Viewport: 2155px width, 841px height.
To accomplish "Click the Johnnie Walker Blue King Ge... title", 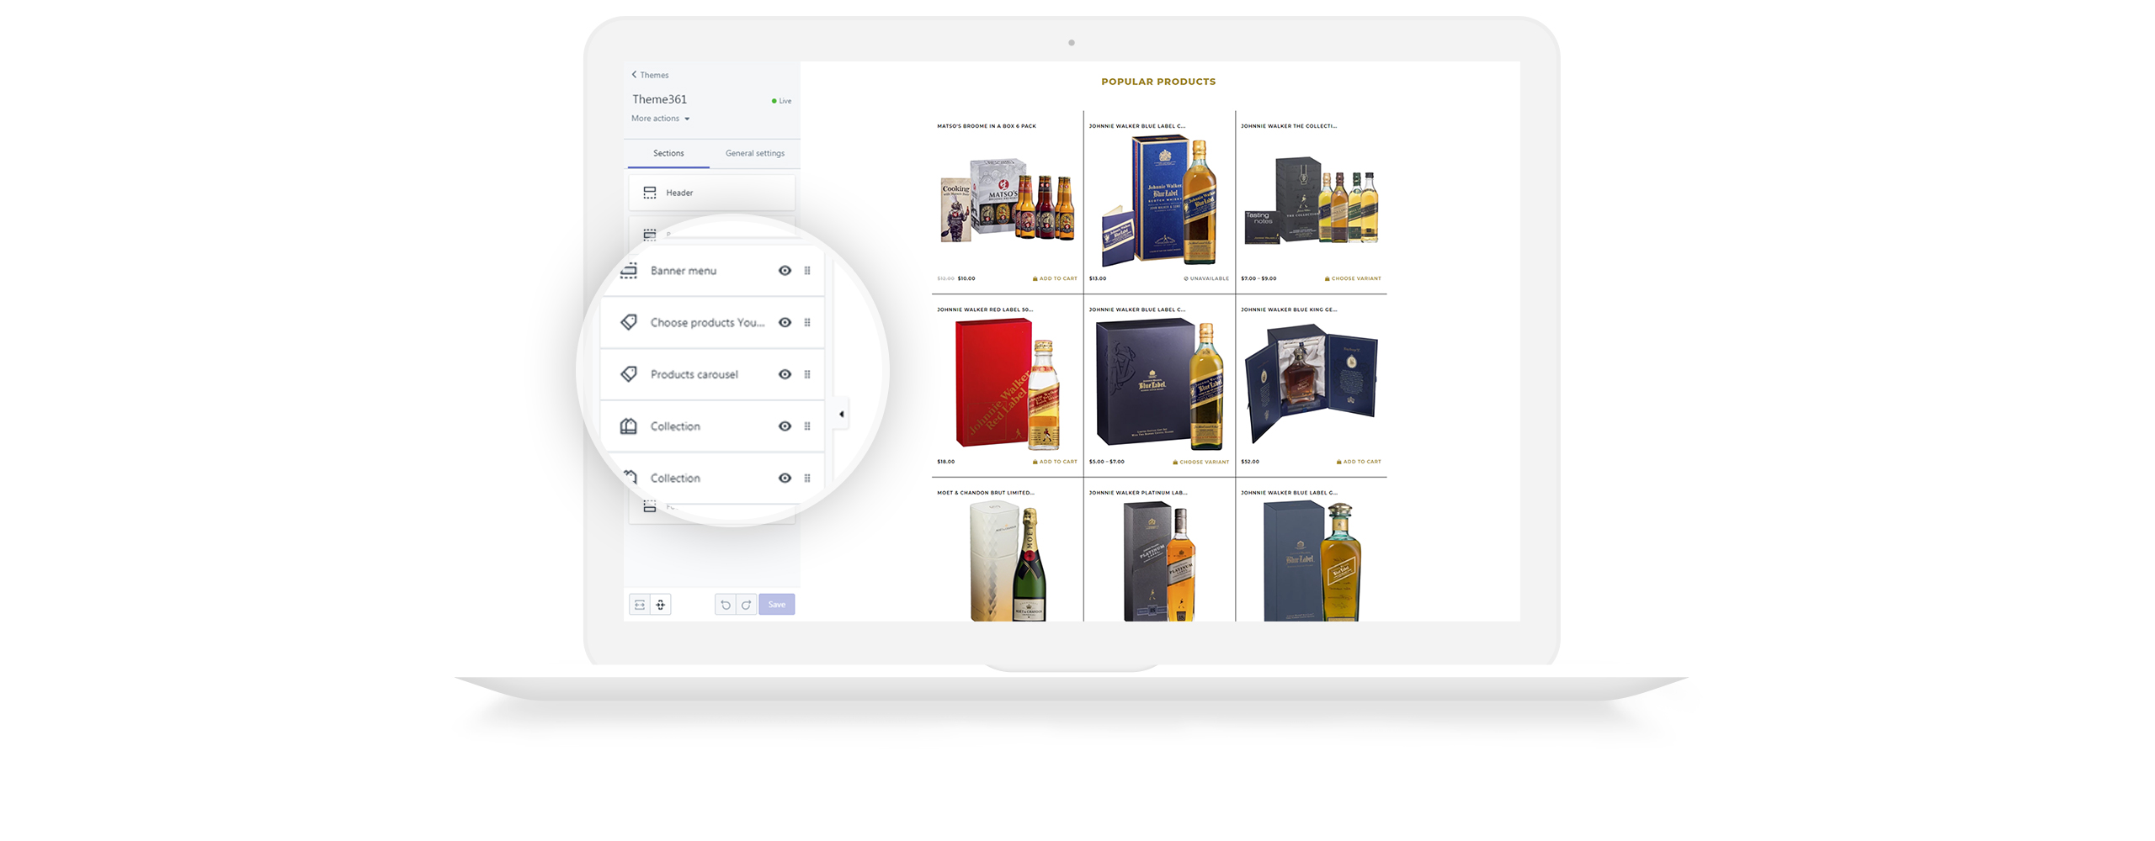I will [1289, 309].
